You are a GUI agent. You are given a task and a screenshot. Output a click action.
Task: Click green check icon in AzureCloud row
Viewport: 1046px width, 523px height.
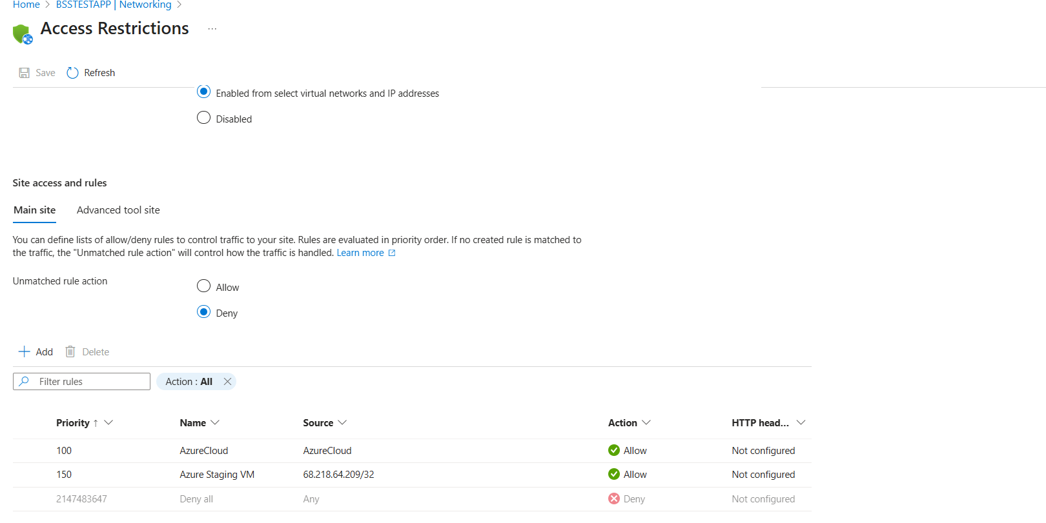(x=614, y=450)
